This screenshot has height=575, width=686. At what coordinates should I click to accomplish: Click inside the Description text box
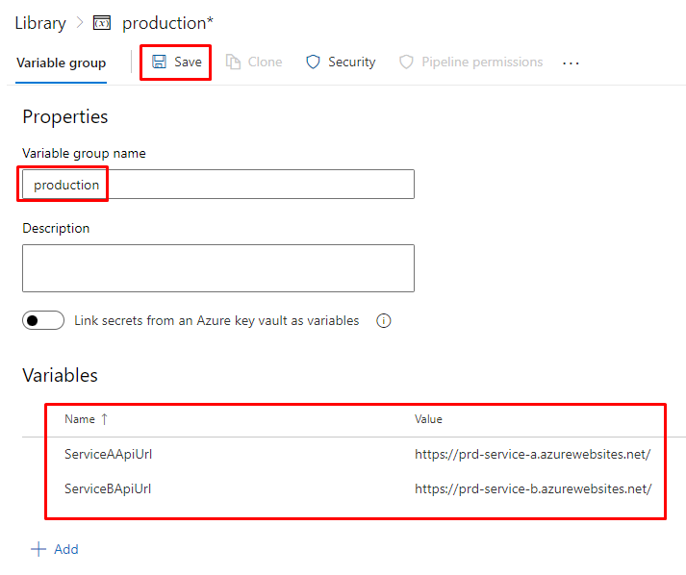(218, 268)
